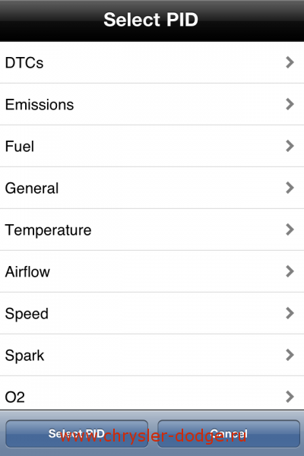The image size is (304, 456).
Task: Select the General list entry
Action: (152, 188)
